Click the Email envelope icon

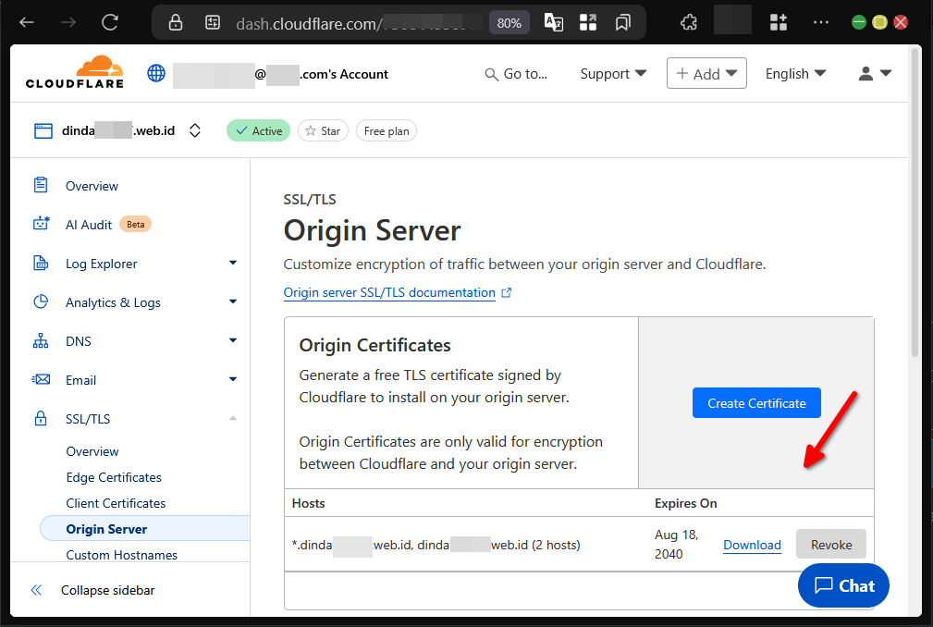pyautogui.click(x=41, y=379)
